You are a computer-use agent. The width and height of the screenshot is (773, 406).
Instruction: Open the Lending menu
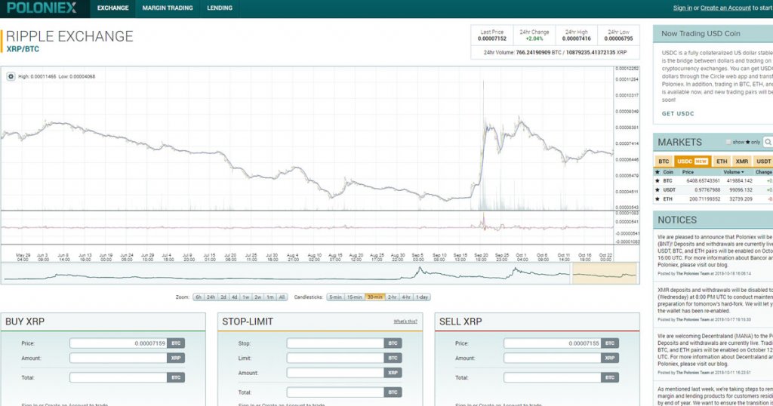click(x=220, y=8)
